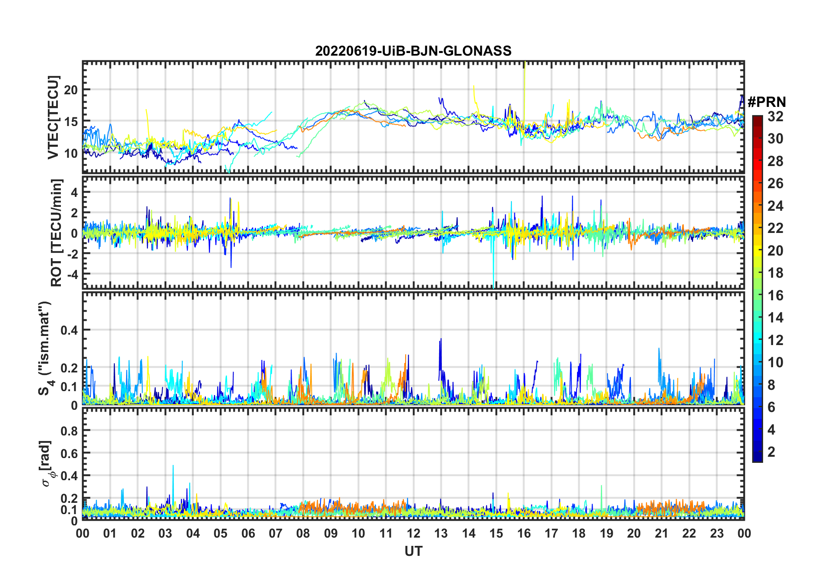Pick the orange colorbar segment beside 24
Screen dimensions: 827x578
click(x=757, y=206)
